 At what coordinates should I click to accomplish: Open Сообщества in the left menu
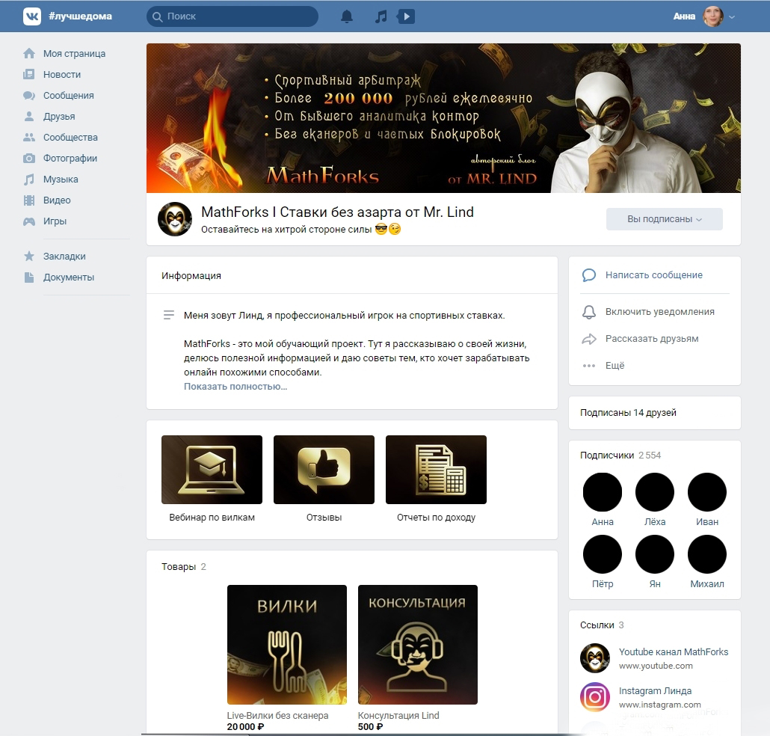70,138
